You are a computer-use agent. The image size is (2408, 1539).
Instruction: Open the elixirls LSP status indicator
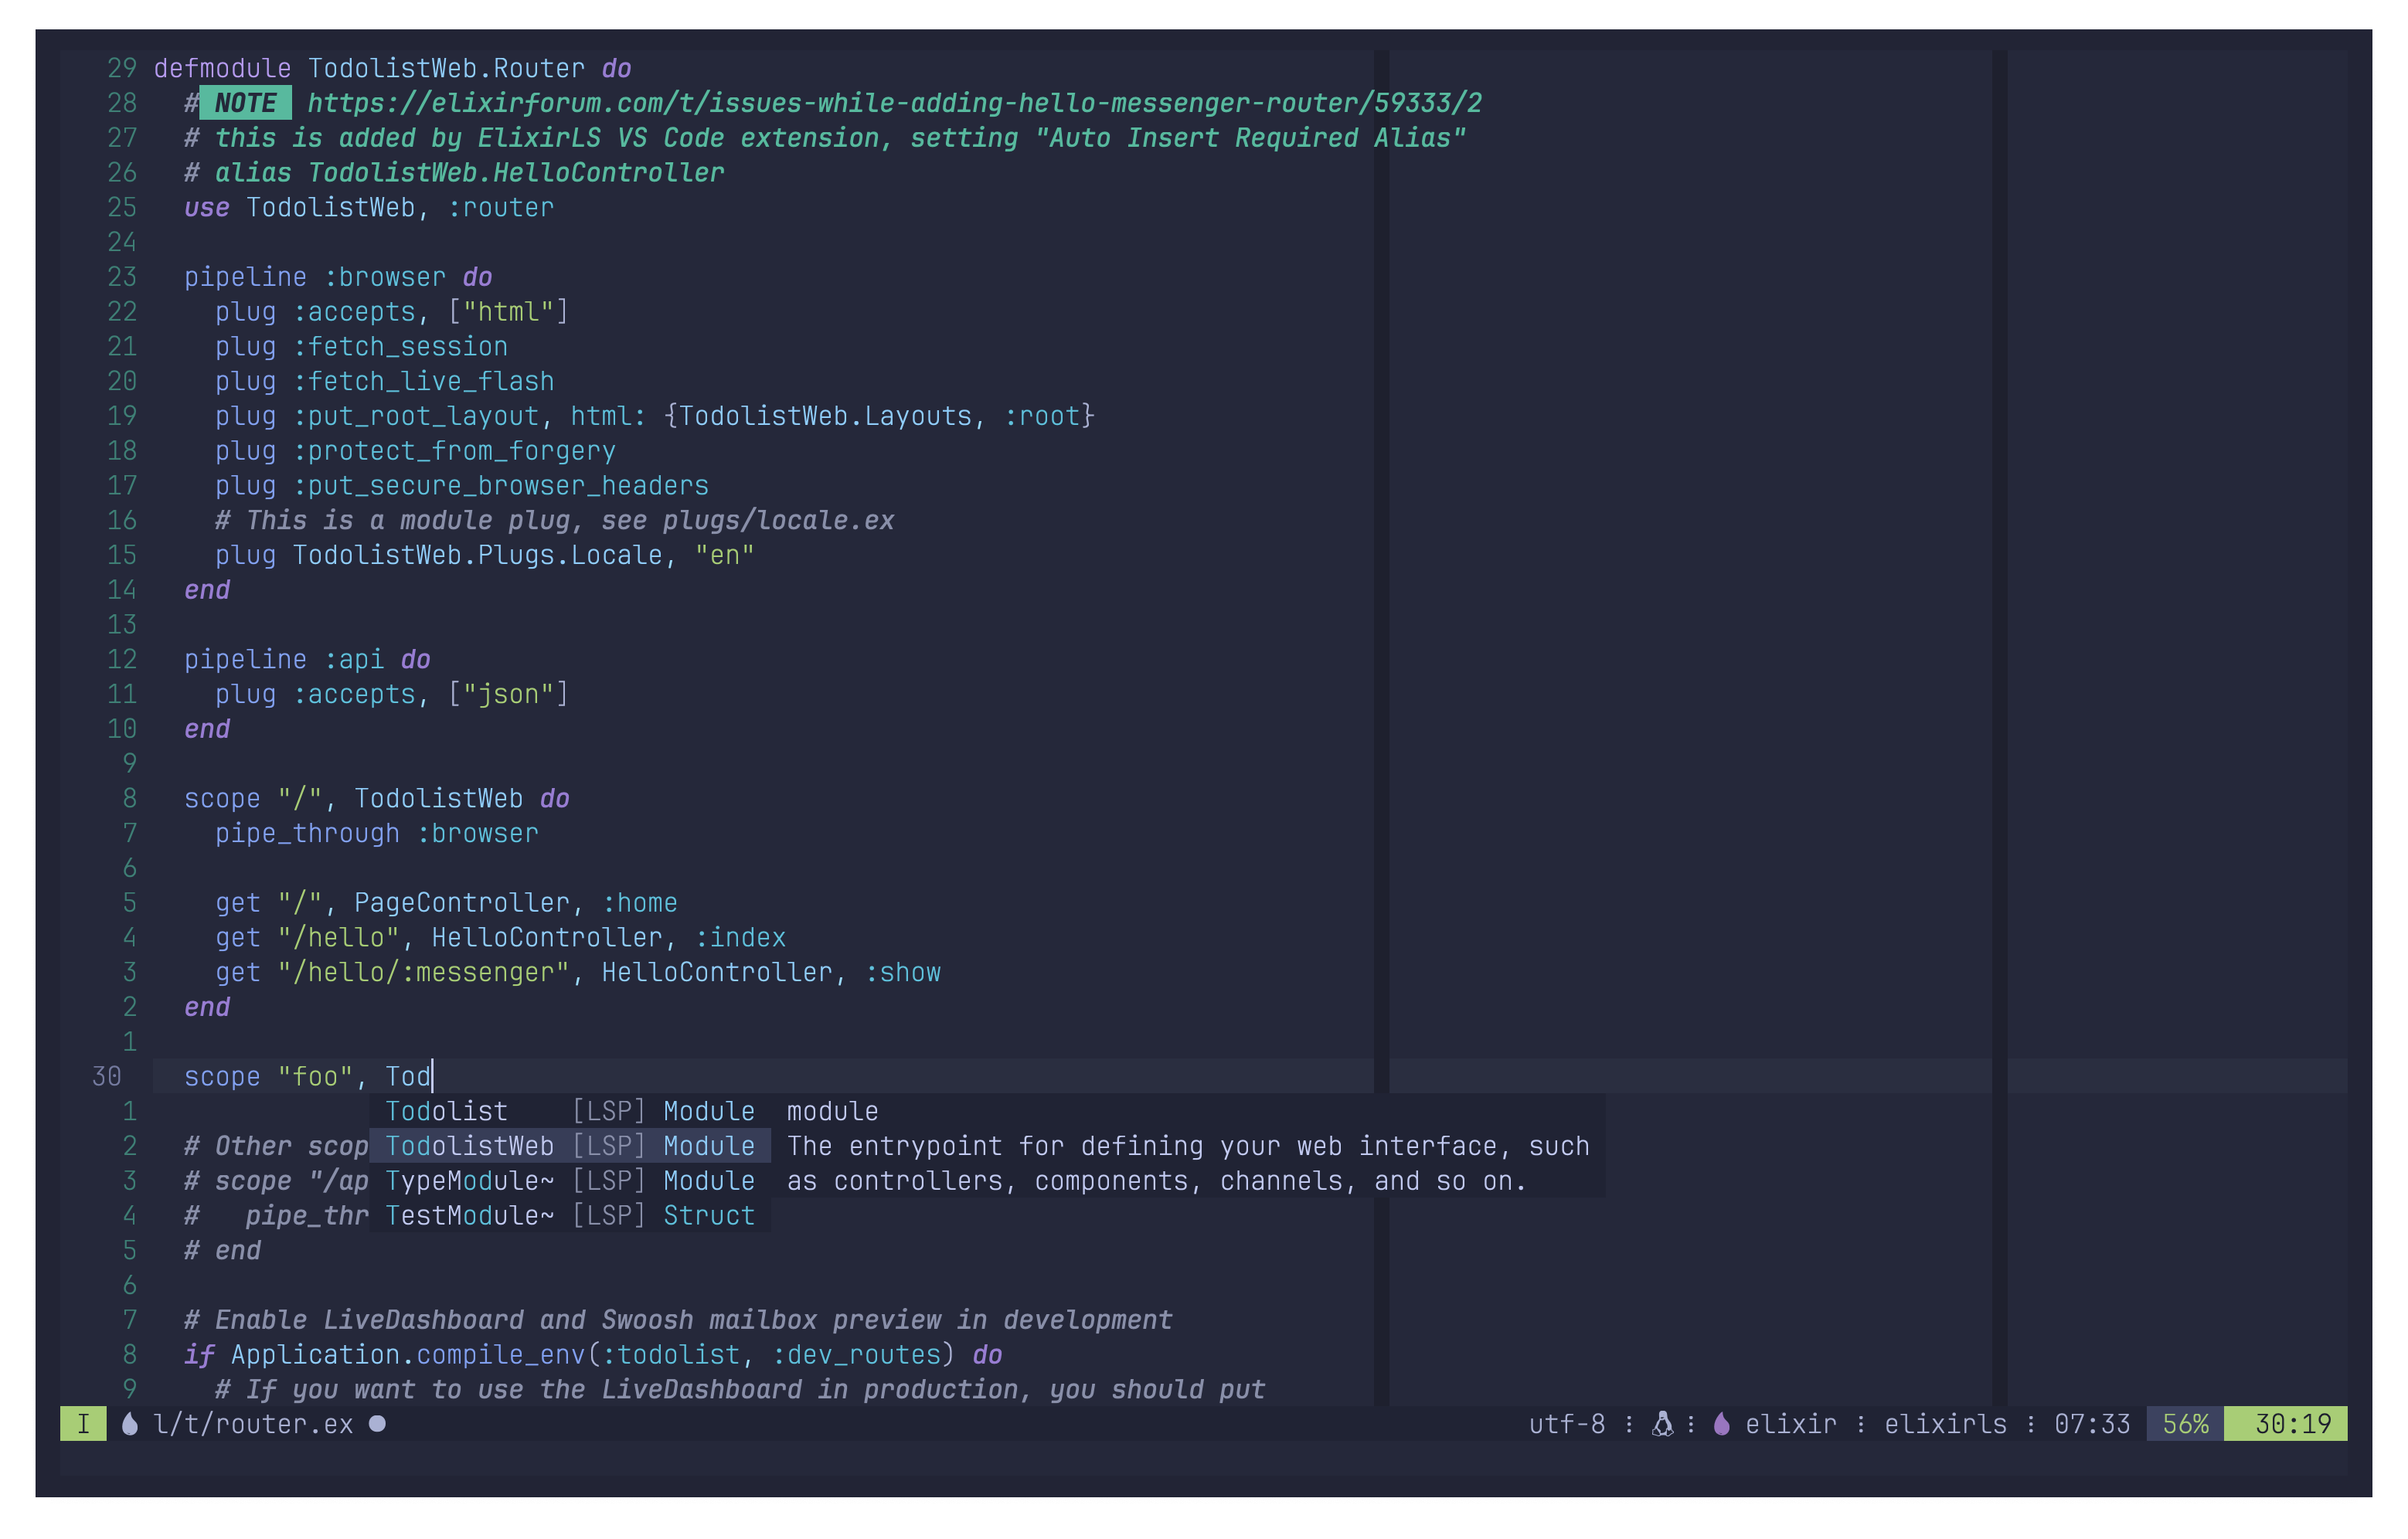[x=1945, y=1424]
